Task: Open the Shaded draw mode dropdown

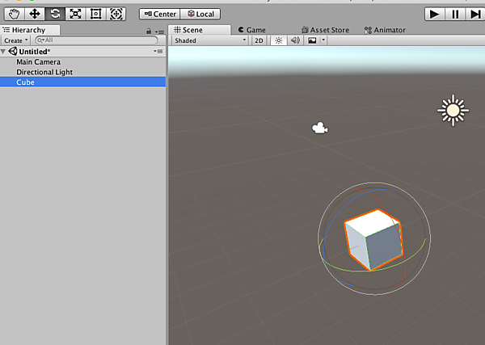Action: [209, 40]
